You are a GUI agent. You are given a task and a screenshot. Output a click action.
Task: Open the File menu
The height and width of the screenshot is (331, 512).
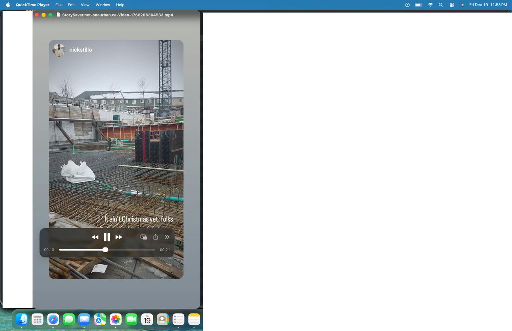58,5
